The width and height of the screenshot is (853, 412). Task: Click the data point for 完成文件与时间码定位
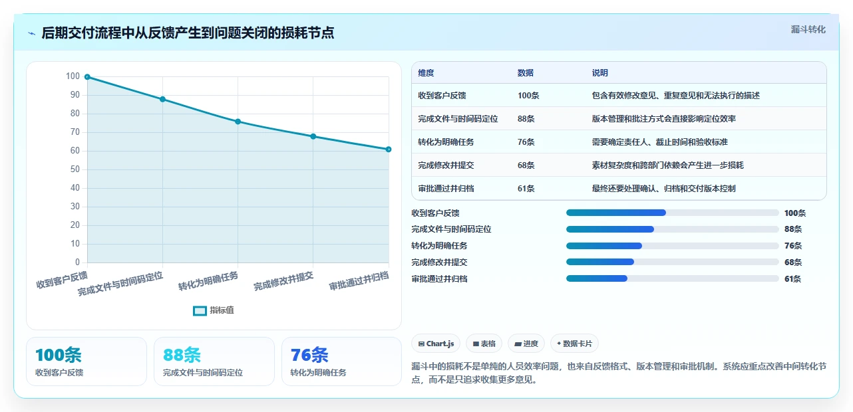coord(162,99)
